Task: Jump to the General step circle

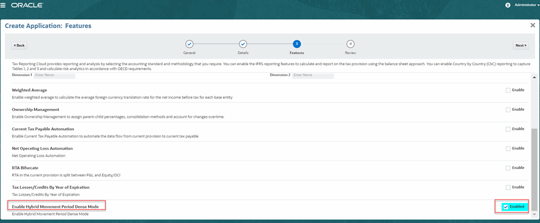Action: coord(189,44)
